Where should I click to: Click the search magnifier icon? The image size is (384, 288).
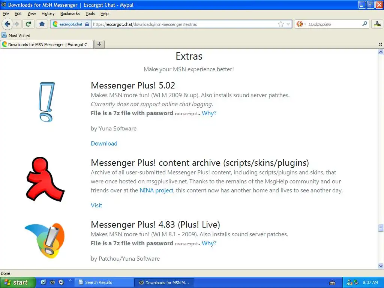pyautogui.click(x=364, y=24)
